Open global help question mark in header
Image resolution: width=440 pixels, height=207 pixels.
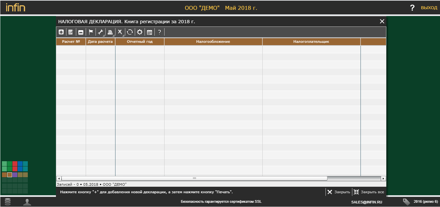point(412,8)
